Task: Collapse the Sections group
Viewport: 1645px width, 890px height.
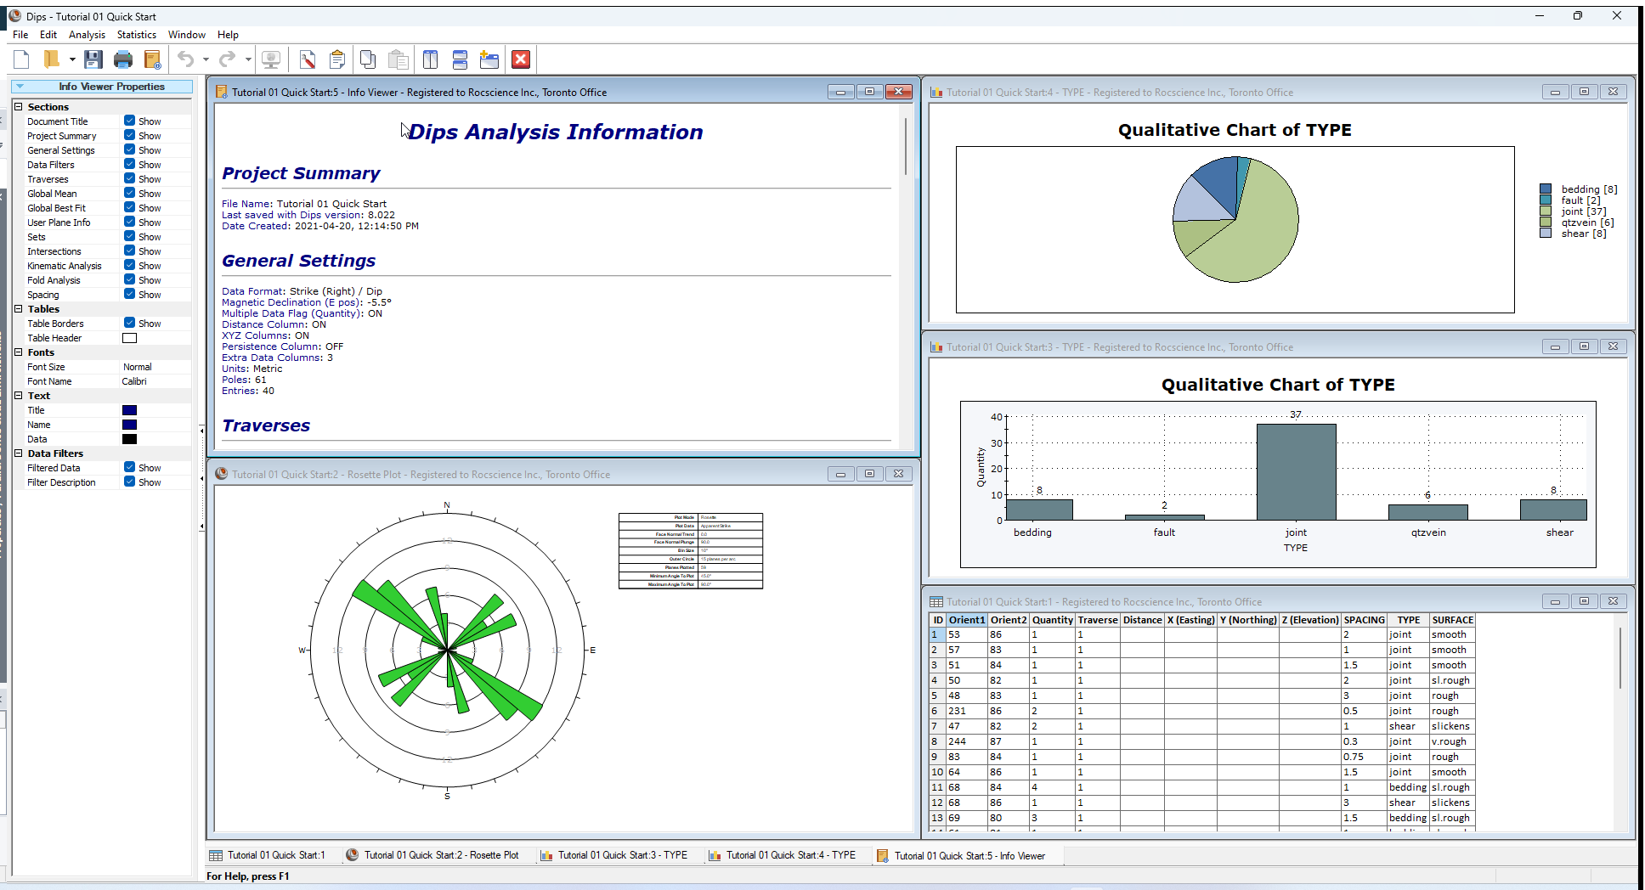Action: [19, 107]
